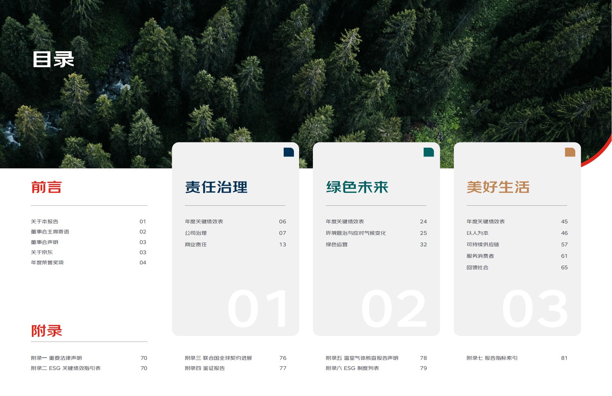
Task: Open the 商业责任 entry
Action: (196, 244)
